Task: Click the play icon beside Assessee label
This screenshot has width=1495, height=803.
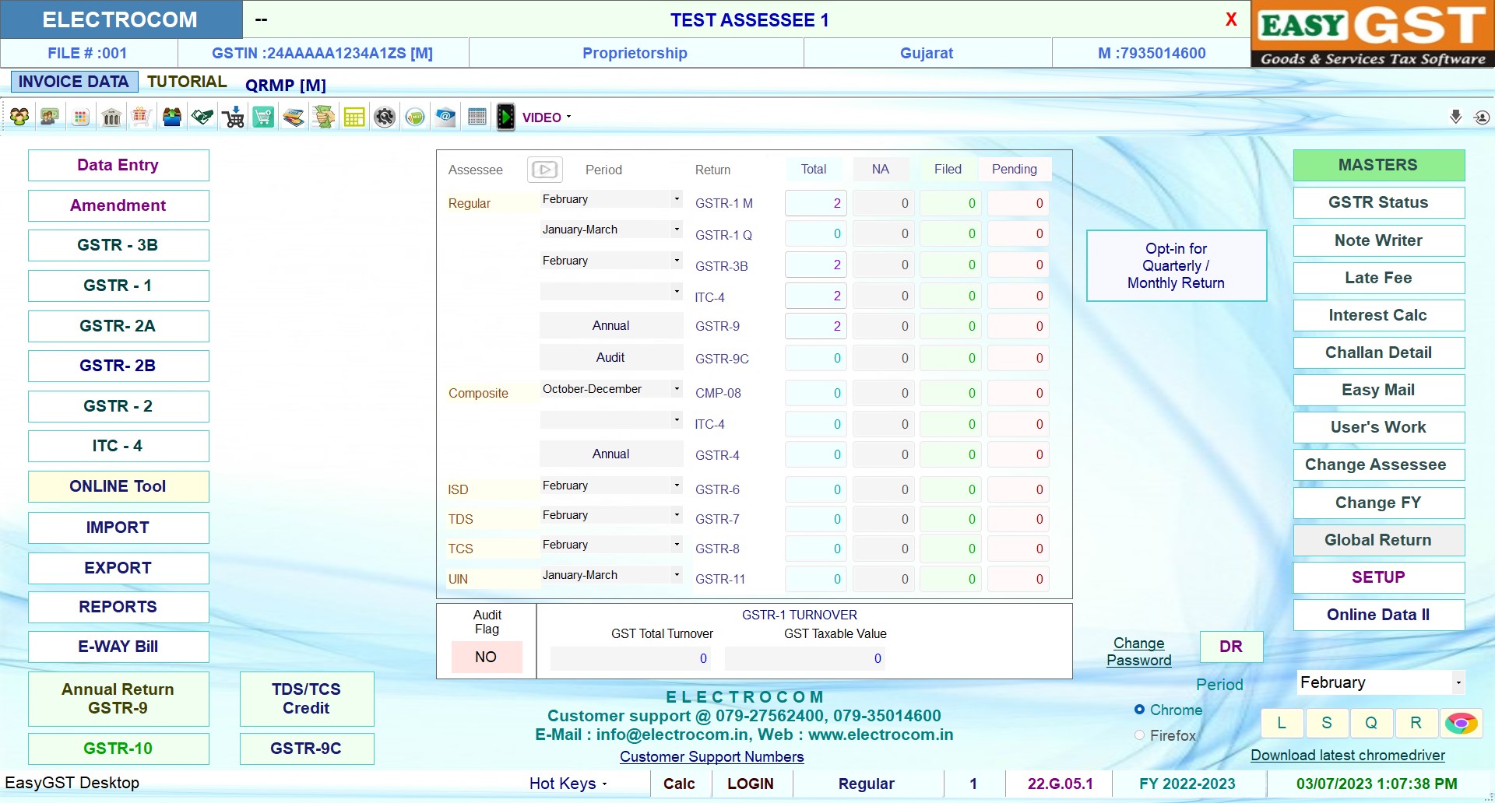Action: click(544, 170)
